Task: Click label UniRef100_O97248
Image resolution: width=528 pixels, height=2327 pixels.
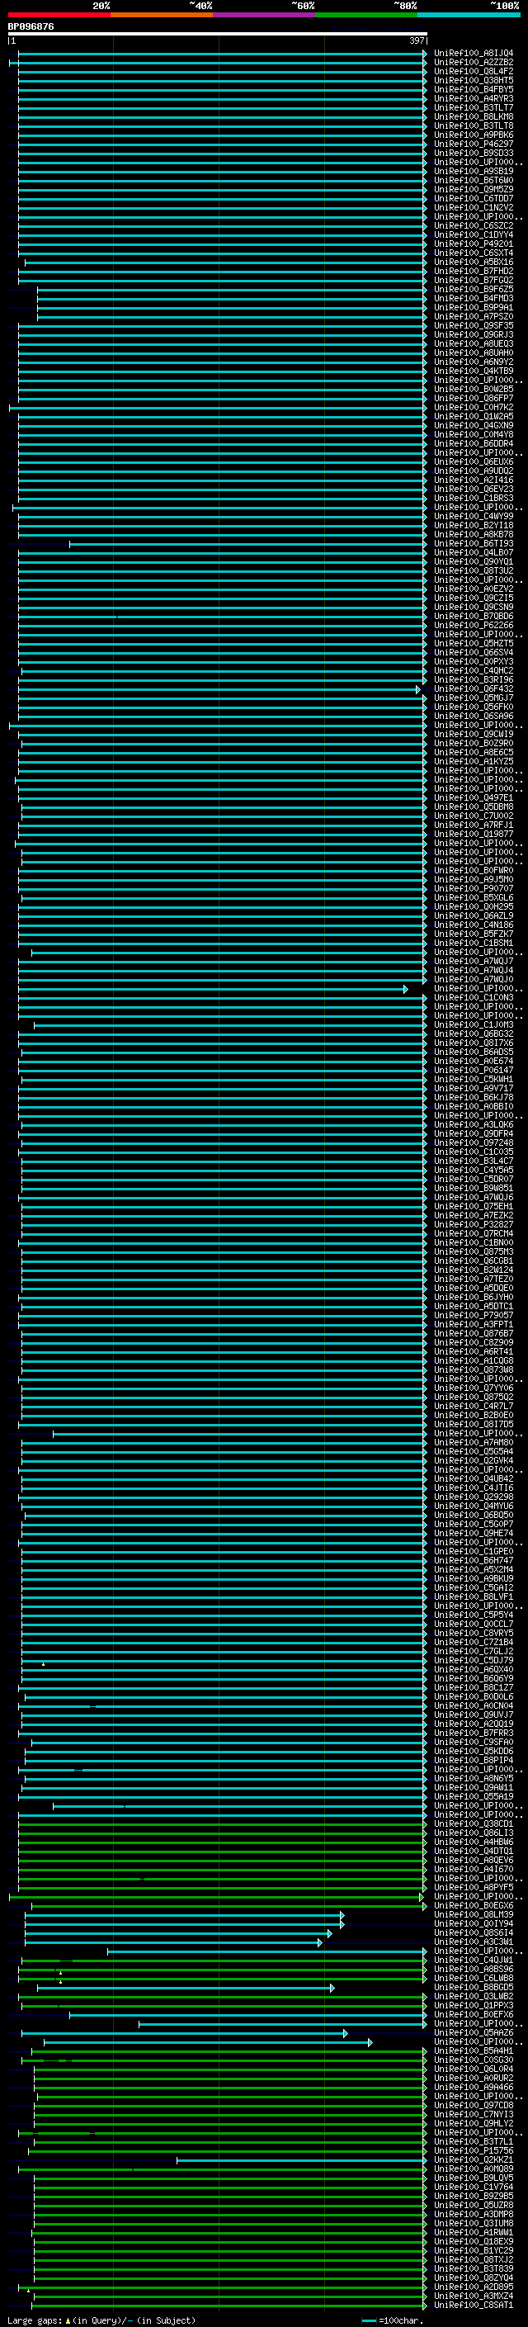Action: point(473,1142)
